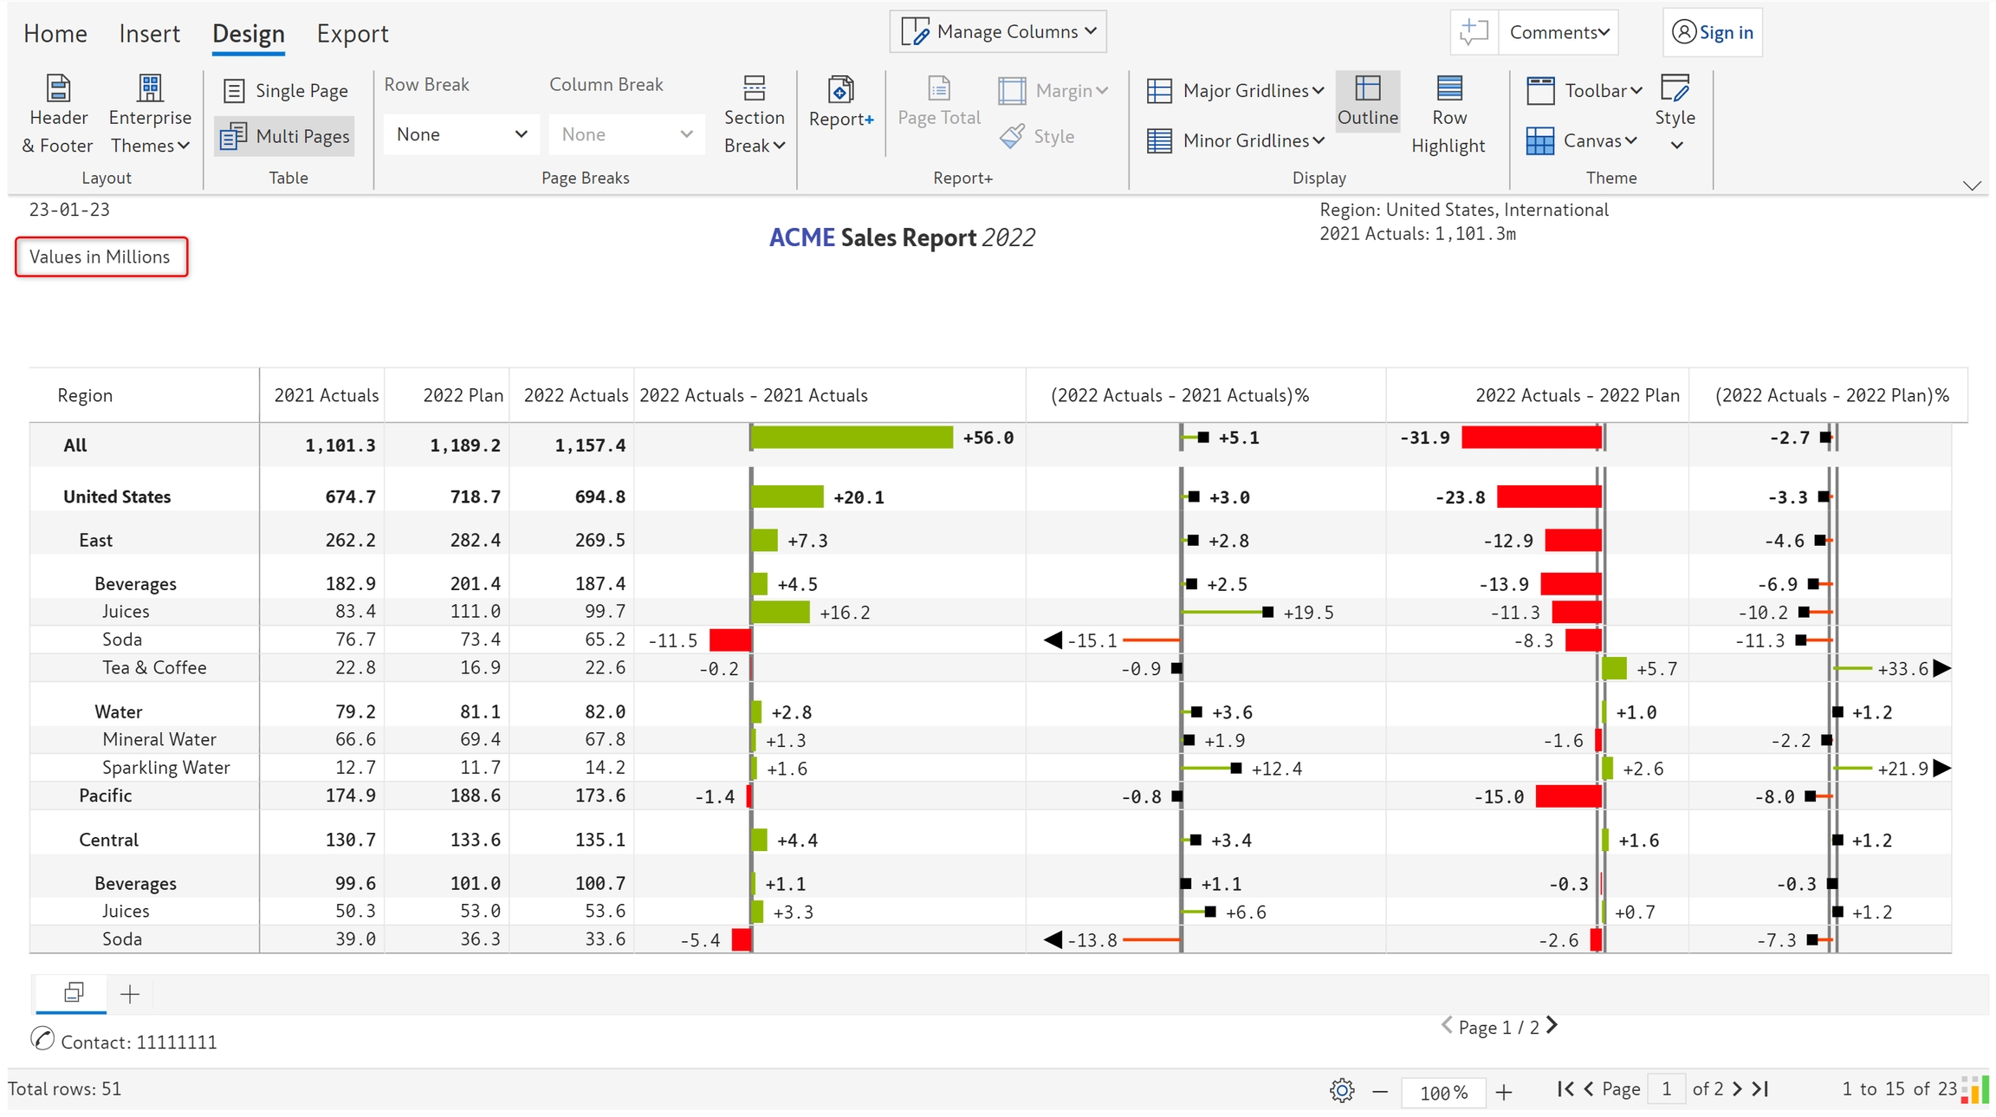Select Multi Pages table mode
Image resolution: width=1996 pixels, height=1117 pixels.
(285, 136)
